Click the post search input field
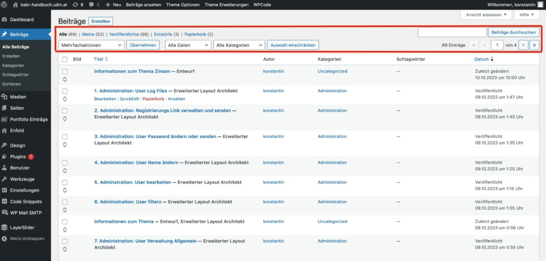The height and width of the screenshot is (261, 546). [452, 33]
